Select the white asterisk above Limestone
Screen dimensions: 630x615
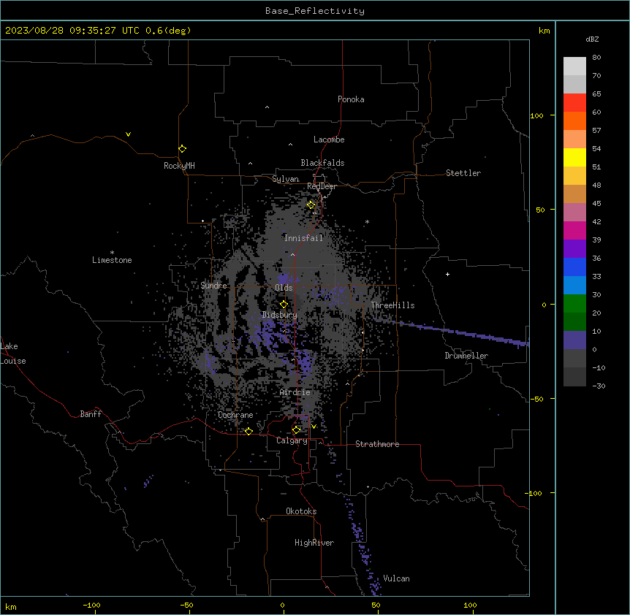point(112,253)
